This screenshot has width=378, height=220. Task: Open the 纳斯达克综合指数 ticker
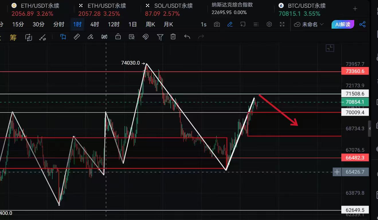[232, 9]
